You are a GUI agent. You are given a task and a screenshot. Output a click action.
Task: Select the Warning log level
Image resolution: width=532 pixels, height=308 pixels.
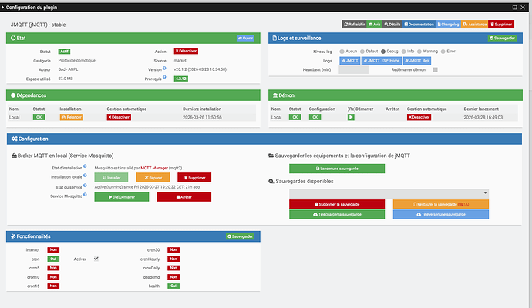click(x=419, y=52)
